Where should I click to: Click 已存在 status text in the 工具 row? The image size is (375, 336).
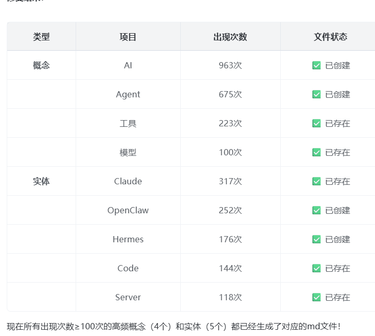pyautogui.click(x=338, y=123)
